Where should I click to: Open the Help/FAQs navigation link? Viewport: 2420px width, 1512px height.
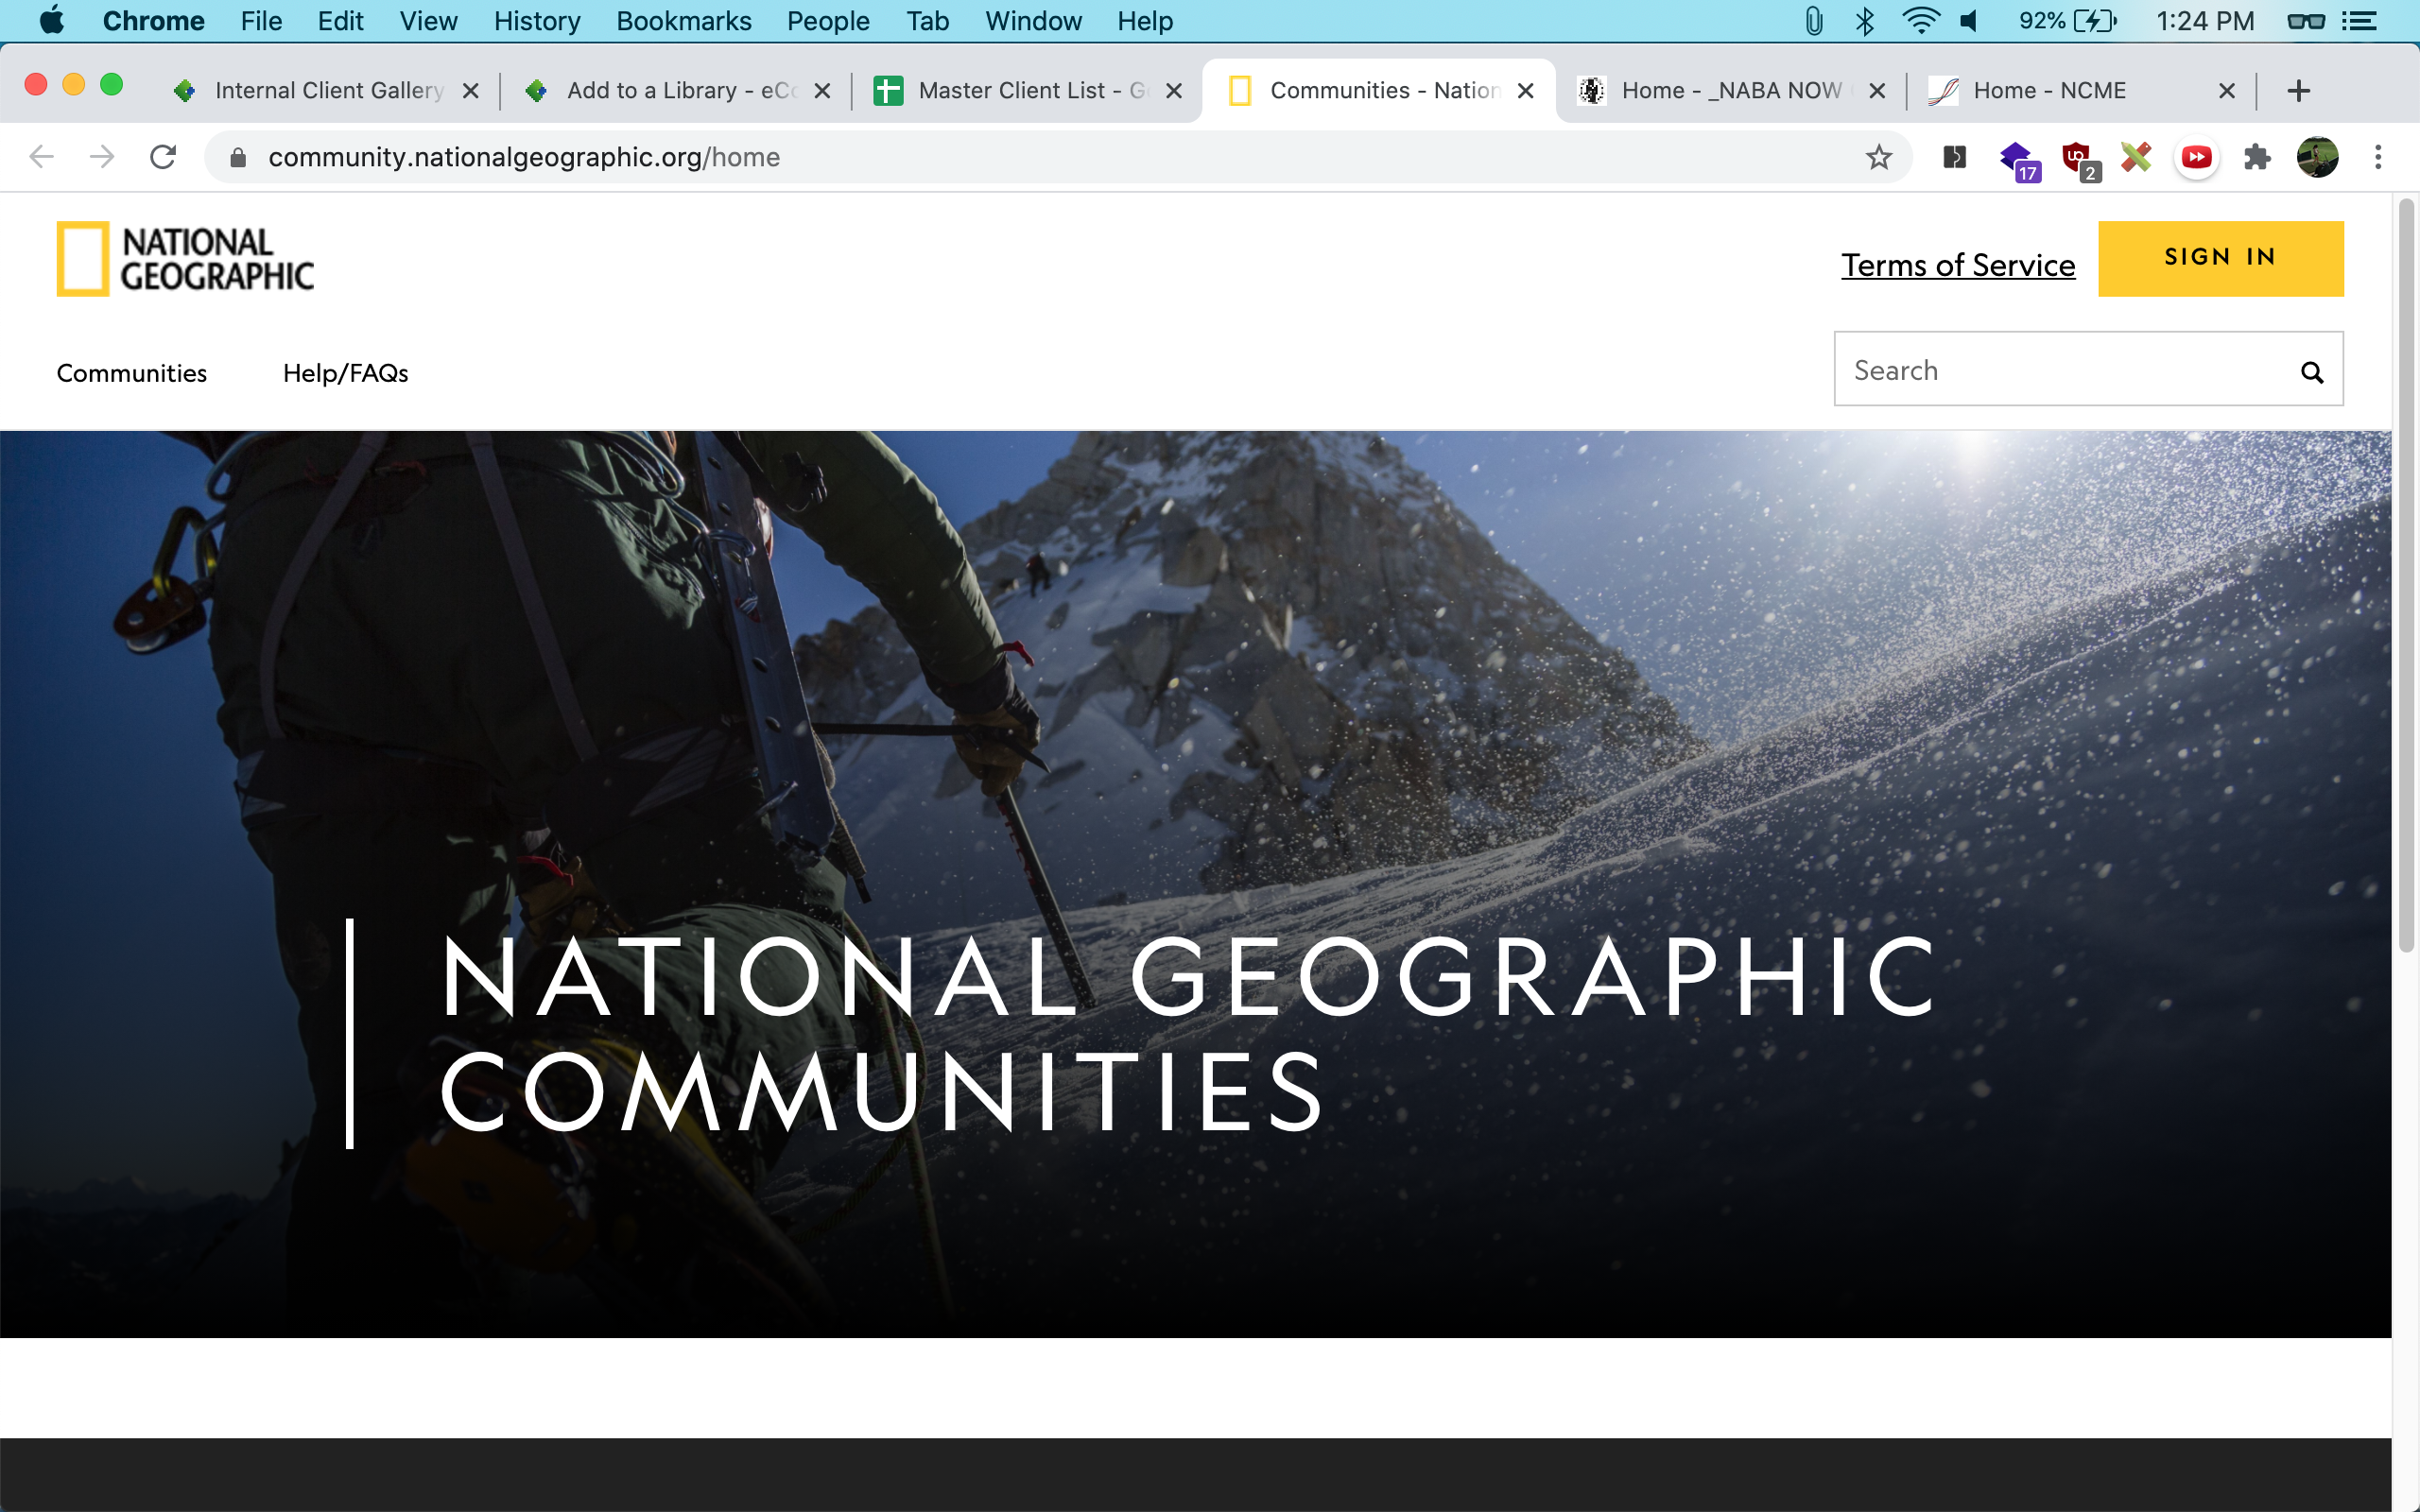[x=345, y=373]
